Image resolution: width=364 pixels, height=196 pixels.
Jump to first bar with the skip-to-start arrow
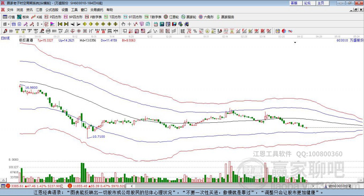[60, 24]
